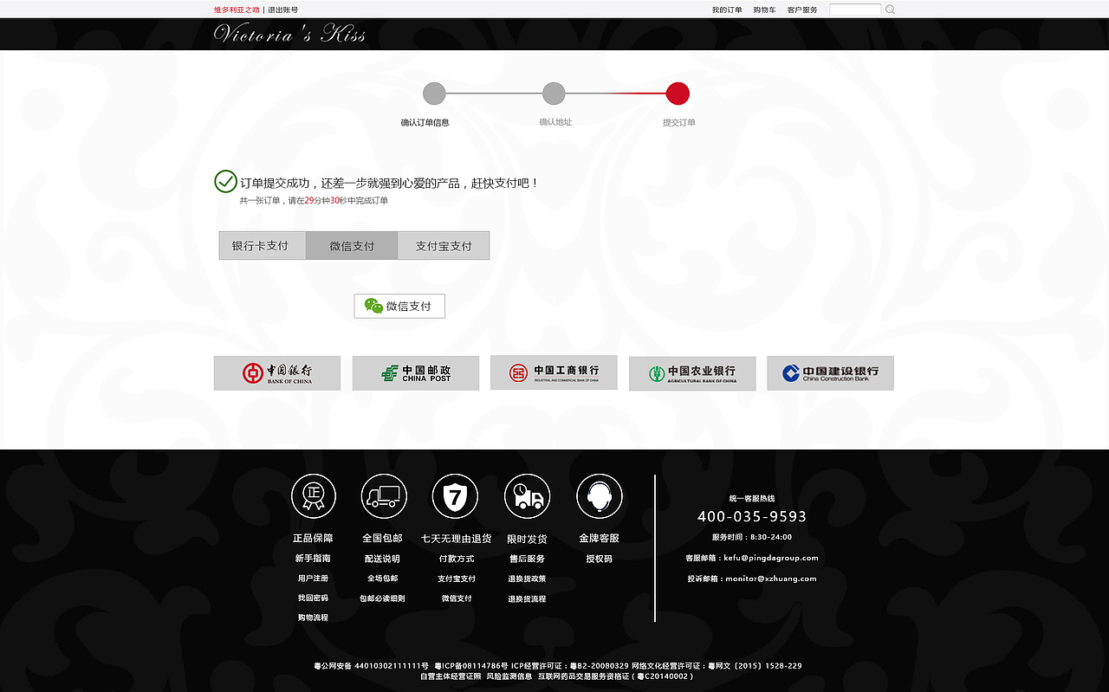Click the WeChat logo in 微信支付 button

373,306
